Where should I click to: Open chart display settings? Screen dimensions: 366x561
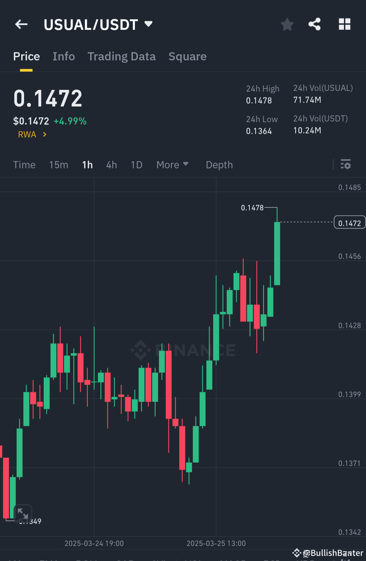[346, 165]
